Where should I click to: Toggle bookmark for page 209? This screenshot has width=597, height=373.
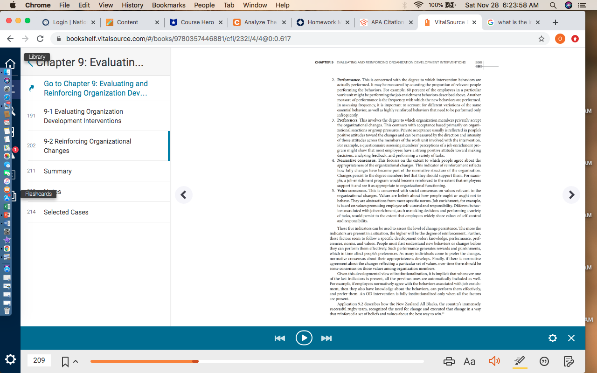[65, 361]
